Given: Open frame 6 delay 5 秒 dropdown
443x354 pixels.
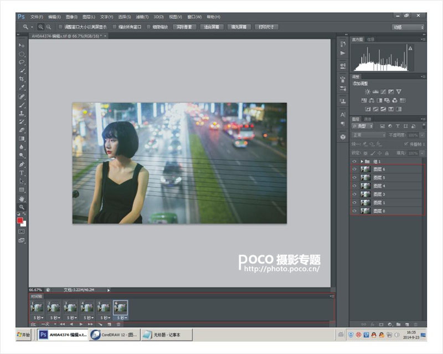Looking at the screenshot, I should pyautogui.click(x=121, y=318).
